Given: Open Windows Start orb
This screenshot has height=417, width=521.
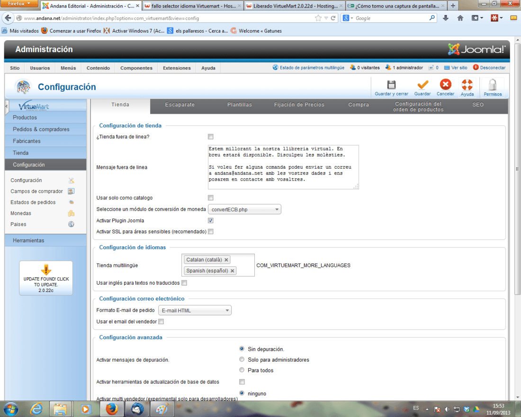Looking at the screenshot, I should click(x=10, y=408).
